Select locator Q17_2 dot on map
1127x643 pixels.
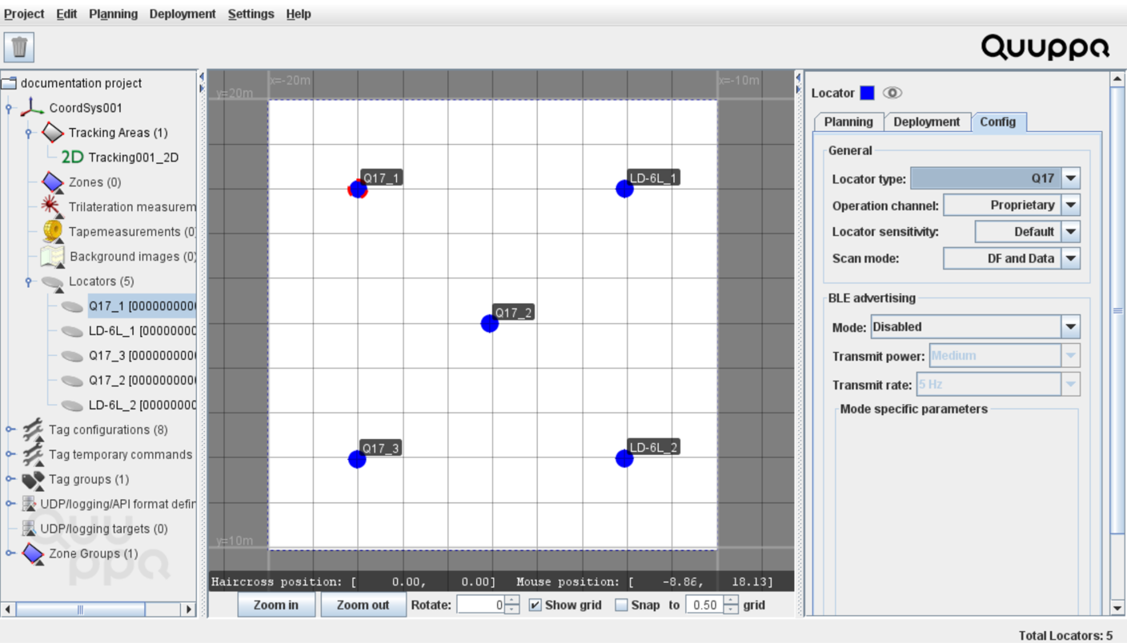coord(490,323)
